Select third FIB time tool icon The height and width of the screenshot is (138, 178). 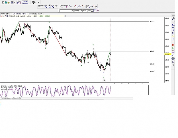pyautogui.click(x=52, y=6)
